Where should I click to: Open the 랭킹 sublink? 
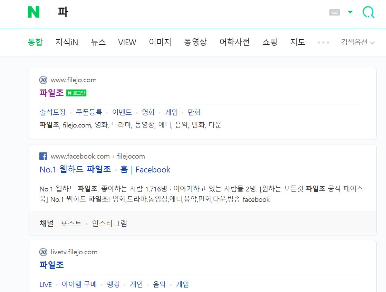pyautogui.click(x=113, y=284)
